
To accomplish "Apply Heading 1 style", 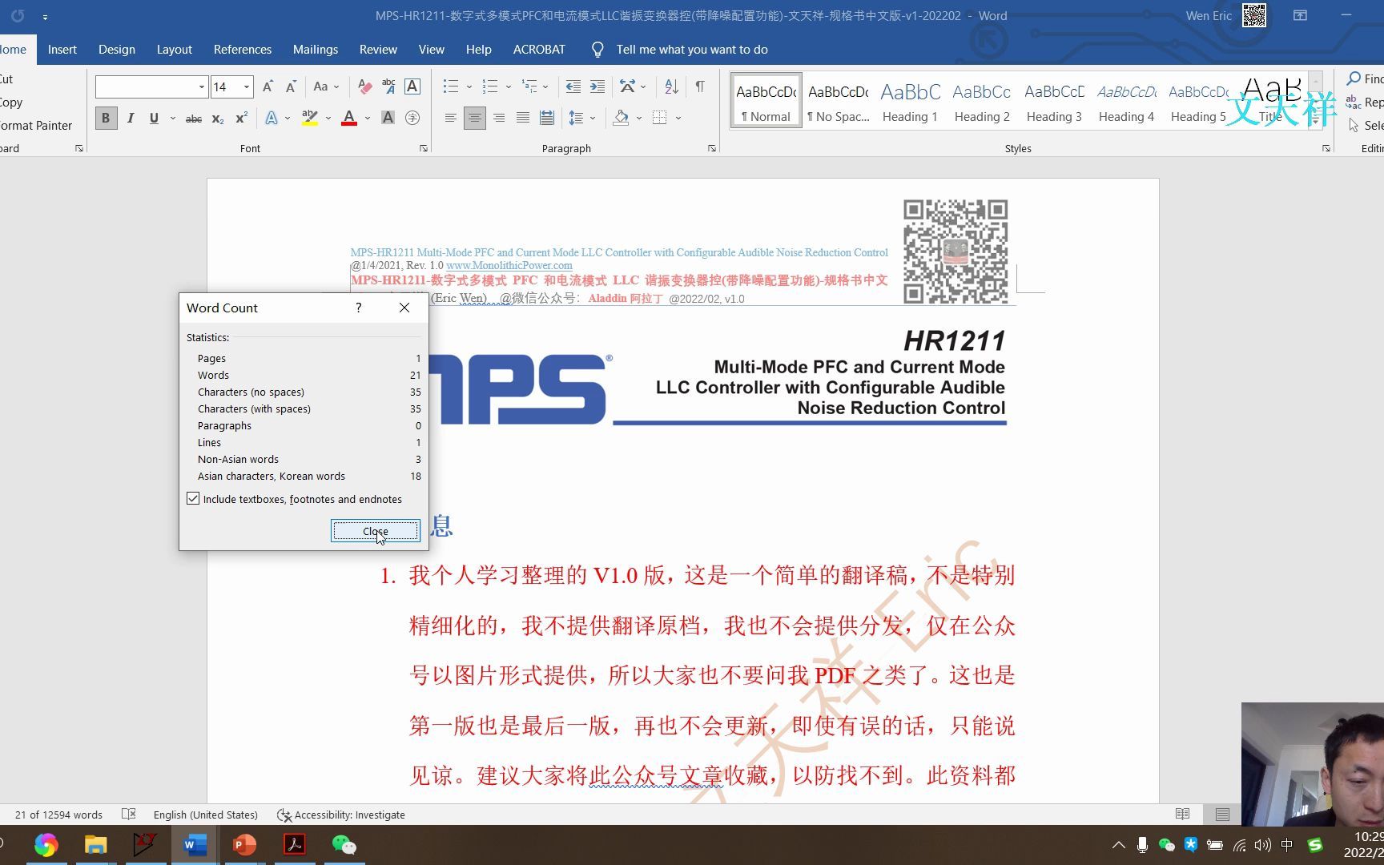I will click(x=910, y=100).
